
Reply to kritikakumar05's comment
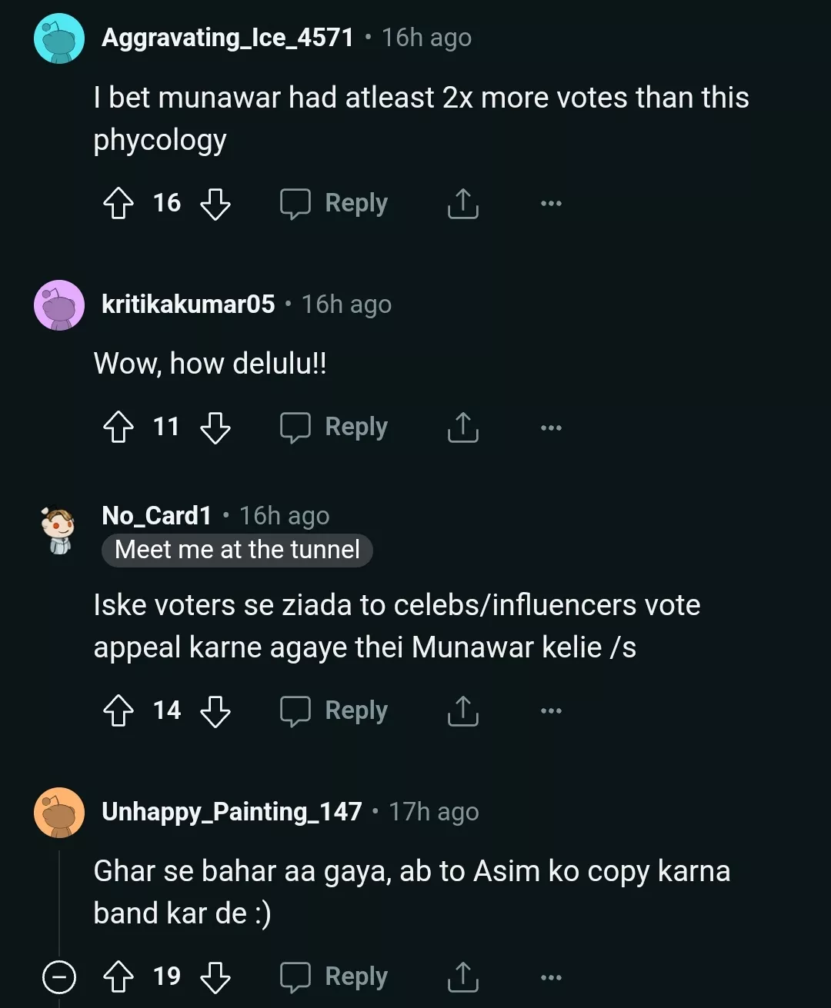334,427
